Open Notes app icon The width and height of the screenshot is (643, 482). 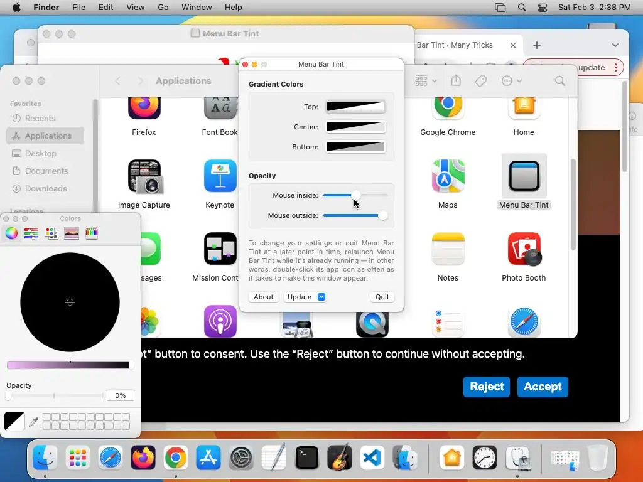click(448, 249)
